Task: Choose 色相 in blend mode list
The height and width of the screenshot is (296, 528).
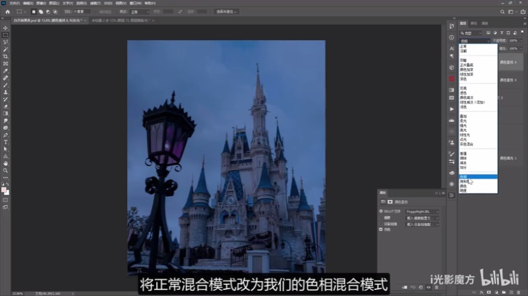Action: click(x=478, y=177)
